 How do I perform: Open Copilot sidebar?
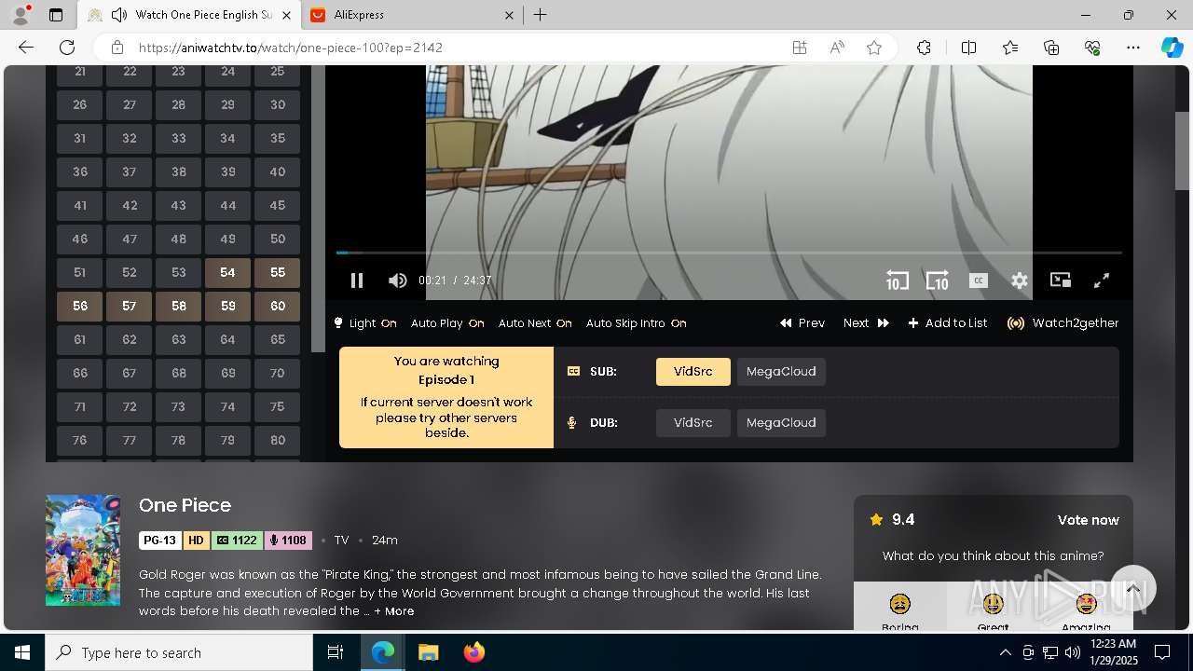coord(1172,48)
